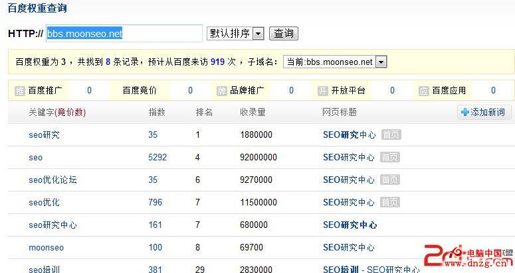Open SEO研究中心 title in seo研究中心 row
The height and width of the screenshot is (273, 515).
coord(350,225)
